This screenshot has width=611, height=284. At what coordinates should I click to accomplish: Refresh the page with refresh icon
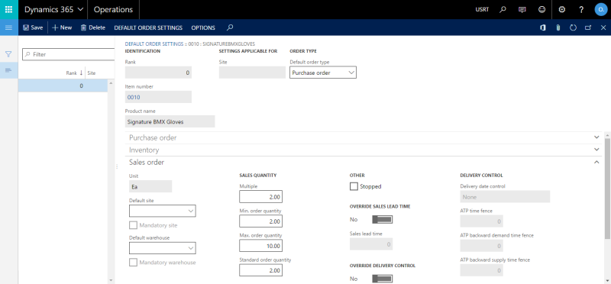tap(573, 27)
